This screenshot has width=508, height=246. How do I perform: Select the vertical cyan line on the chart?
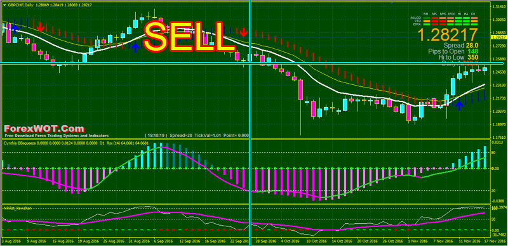tap(250, 123)
